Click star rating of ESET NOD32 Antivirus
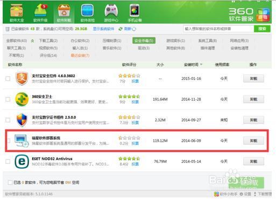 coord(129,159)
